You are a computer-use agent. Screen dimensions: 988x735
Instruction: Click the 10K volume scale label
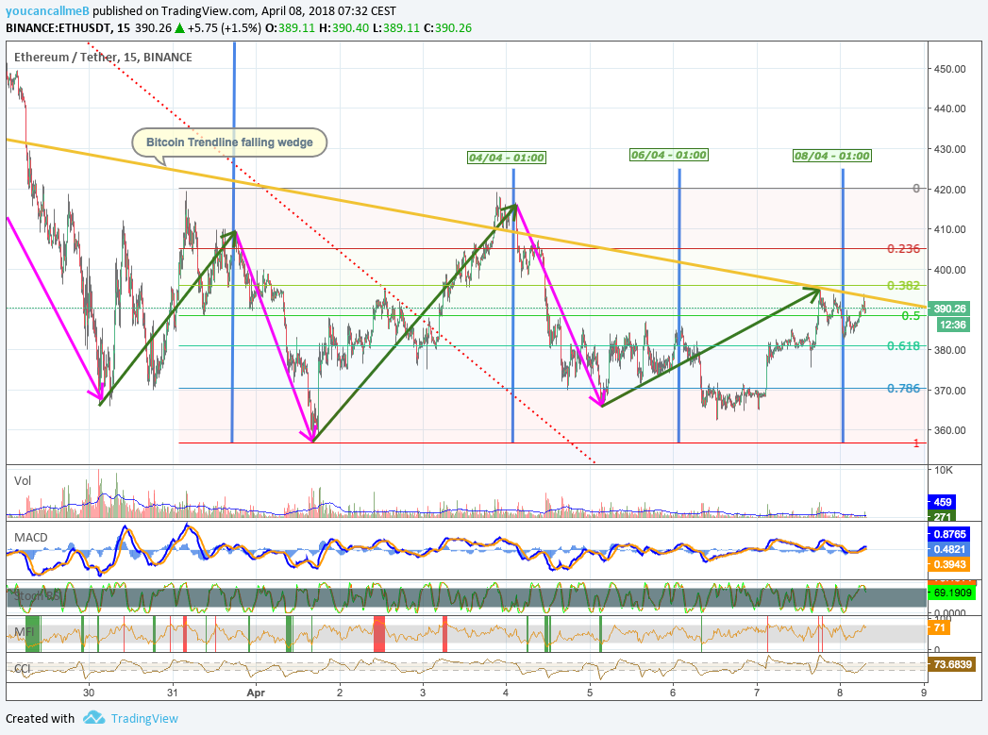(x=944, y=471)
